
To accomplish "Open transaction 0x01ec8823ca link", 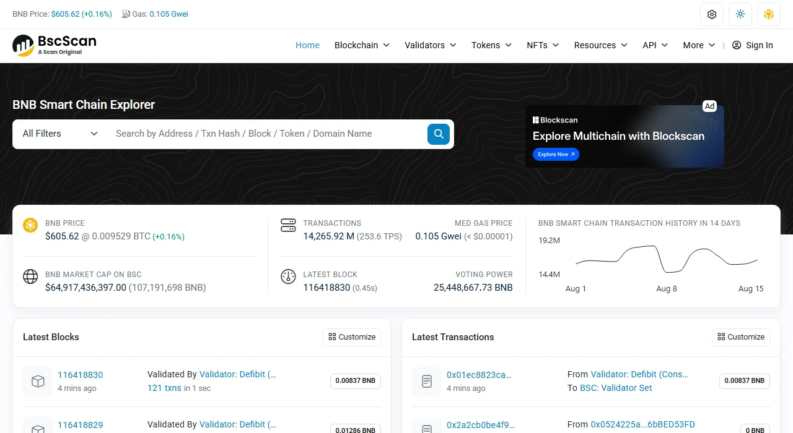I will [479, 375].
